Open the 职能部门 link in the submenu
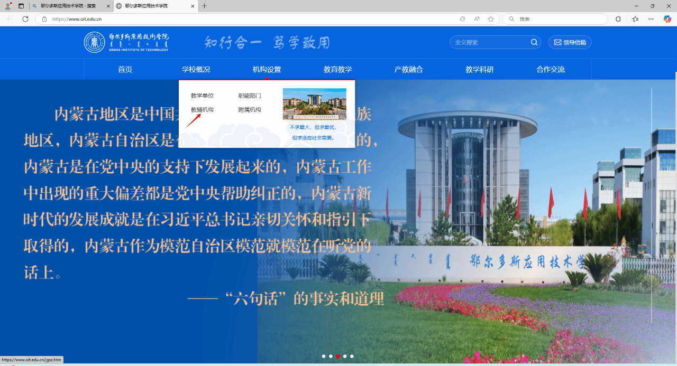677x366 pixels. [x=250, y=96]
